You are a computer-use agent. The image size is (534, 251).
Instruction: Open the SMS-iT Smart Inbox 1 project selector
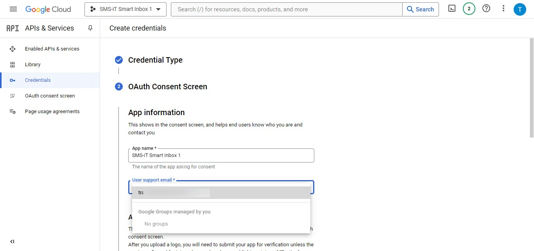[125, 9]
